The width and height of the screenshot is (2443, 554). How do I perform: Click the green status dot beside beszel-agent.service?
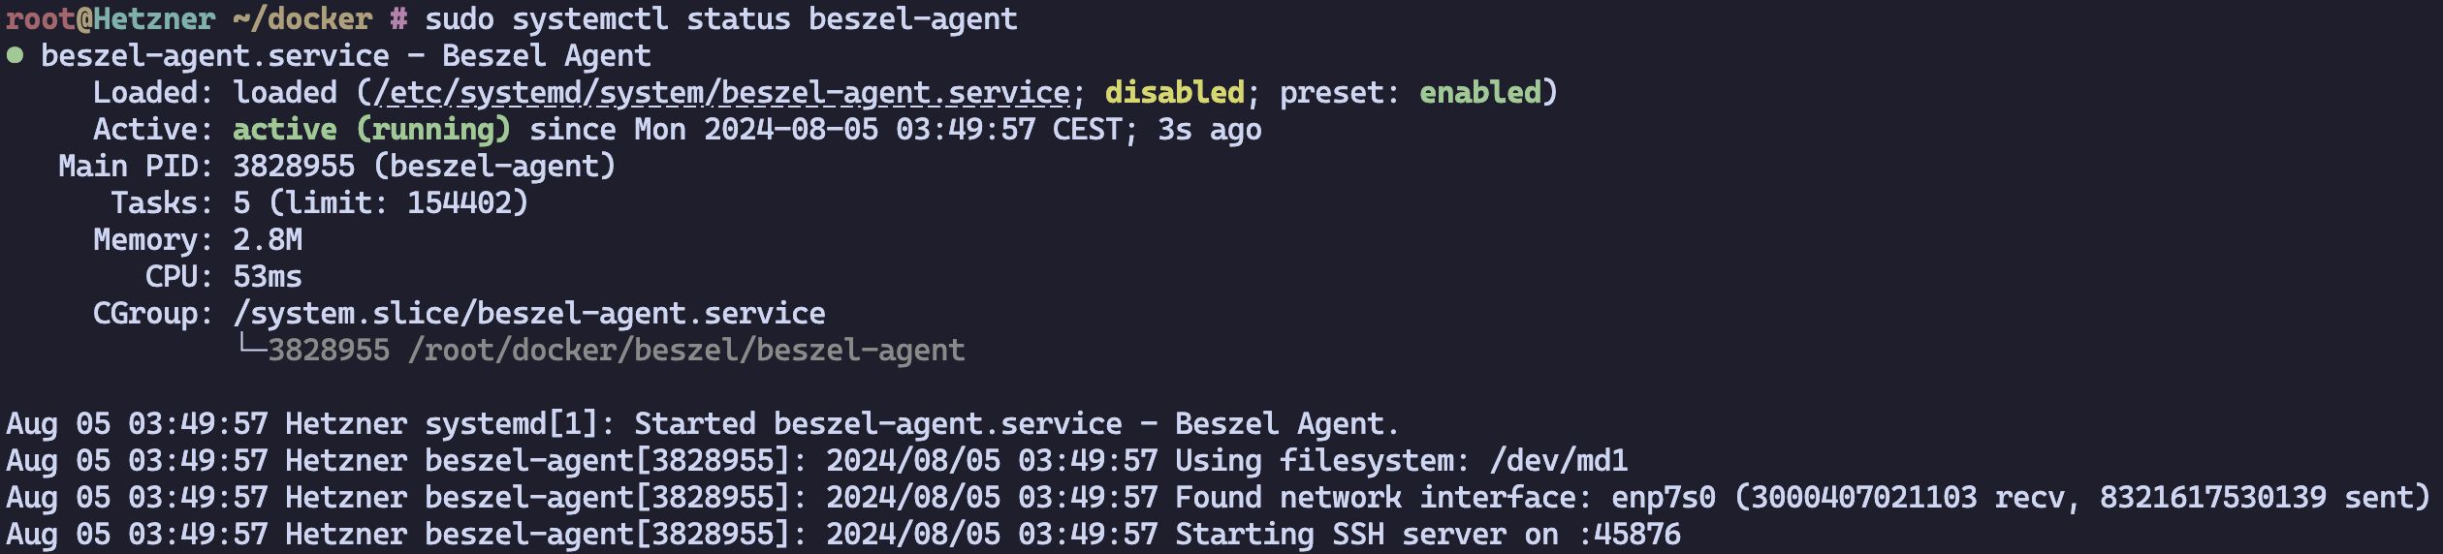[x=15, y=56]
